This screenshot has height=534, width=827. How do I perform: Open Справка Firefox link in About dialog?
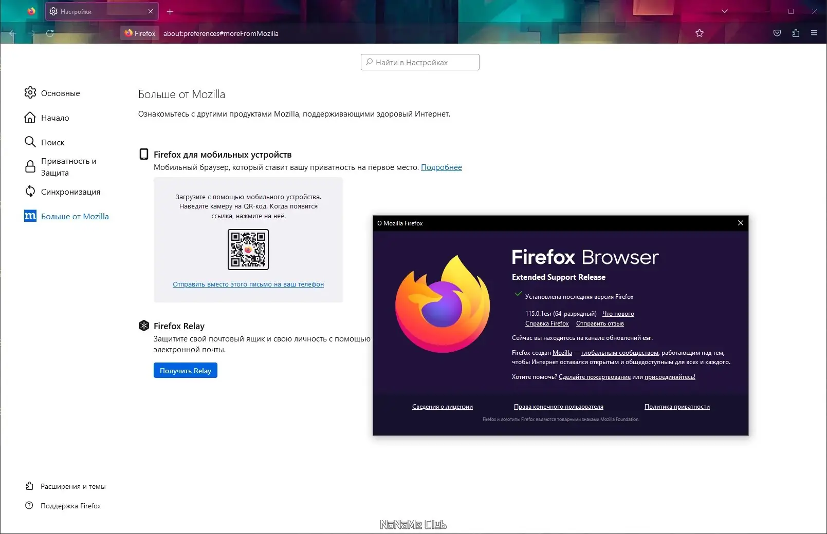547,323
